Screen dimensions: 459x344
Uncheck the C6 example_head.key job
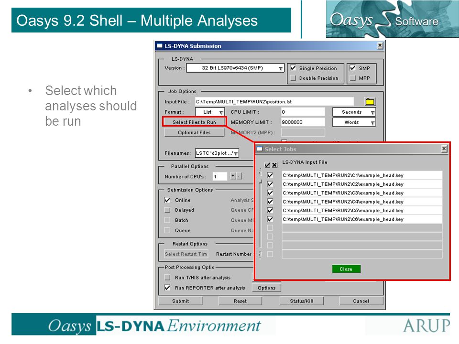(270, 219)
